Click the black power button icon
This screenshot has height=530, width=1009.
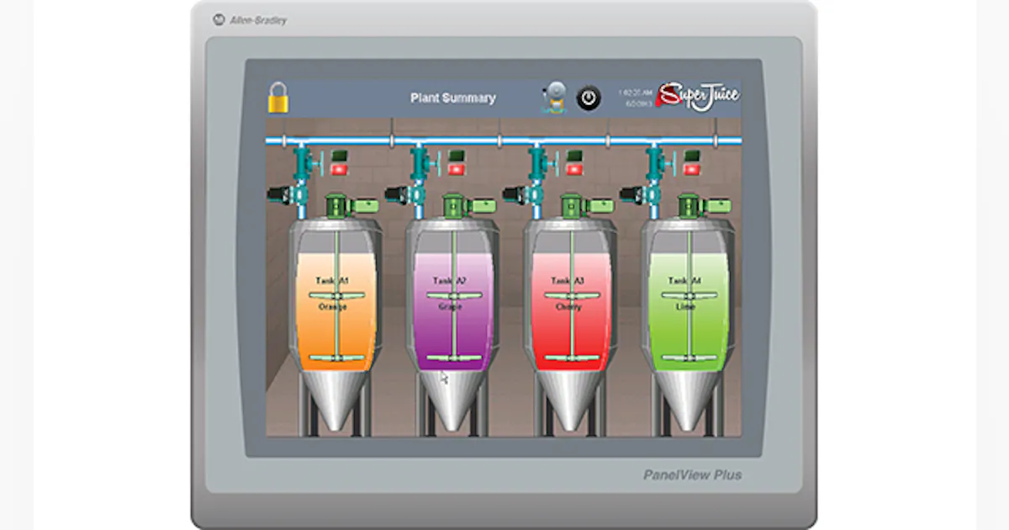589,98
